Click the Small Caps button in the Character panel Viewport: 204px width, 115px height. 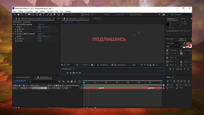pos(181,69)
